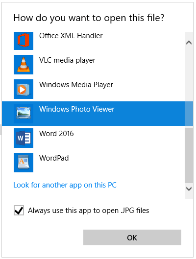Click the Windows Photo Viewer icon
The width and height of the screenshot is (196, 259).
point(24,114)
